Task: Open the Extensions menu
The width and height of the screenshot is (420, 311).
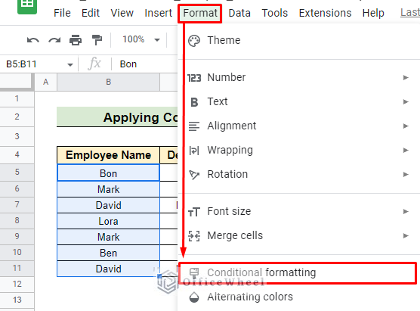Action: 325,13
